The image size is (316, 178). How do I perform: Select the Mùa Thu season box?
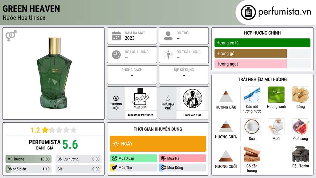133,167
